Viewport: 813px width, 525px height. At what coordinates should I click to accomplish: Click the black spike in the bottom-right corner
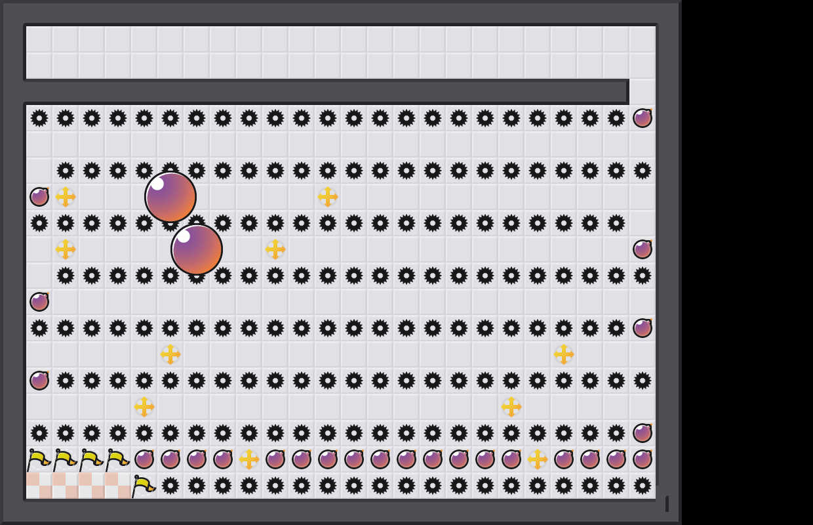coord(643,486)
